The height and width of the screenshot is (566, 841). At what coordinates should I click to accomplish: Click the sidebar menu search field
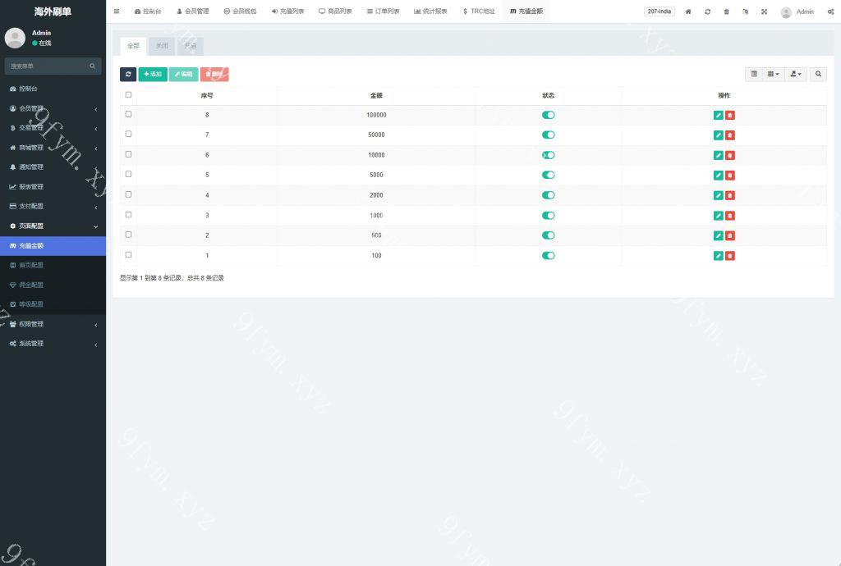click(53, 66)
